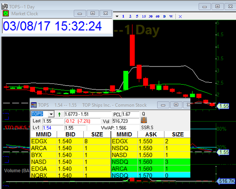Click the green up-arrow tick indicator
Viewport: 236px width, 189px height.
[x=59, y=114]
